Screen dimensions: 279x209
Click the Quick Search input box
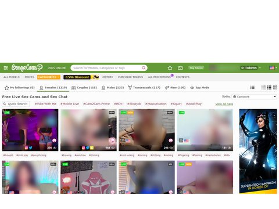16,104
